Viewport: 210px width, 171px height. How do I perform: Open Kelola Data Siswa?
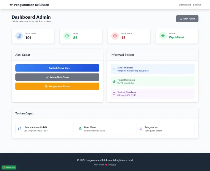(x=57, y=77)
